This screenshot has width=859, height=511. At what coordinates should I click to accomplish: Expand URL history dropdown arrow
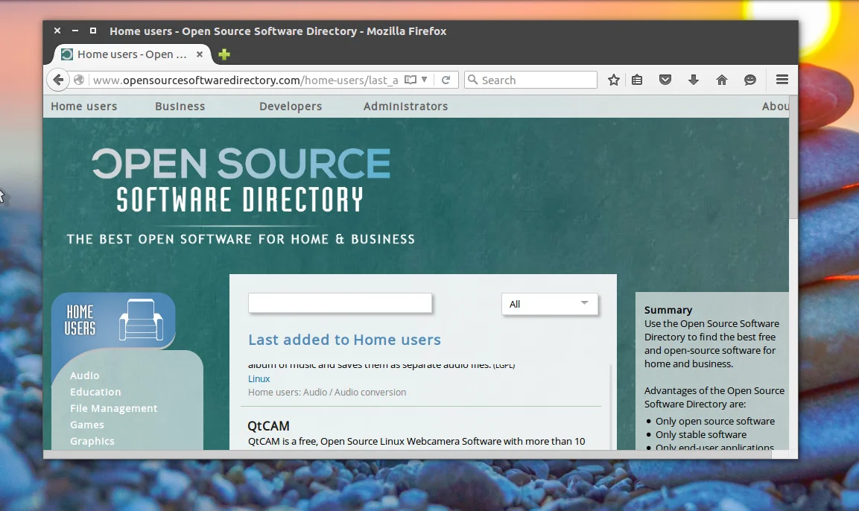click(x=424, y=80)
